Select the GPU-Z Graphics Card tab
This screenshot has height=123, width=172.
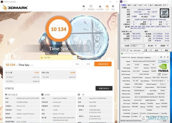point(125,57)
